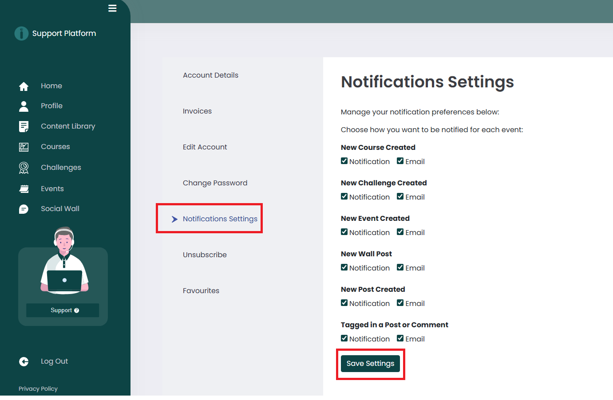613x400 pixels.
Task: Click the Home house icon
Action: [24, 86]
